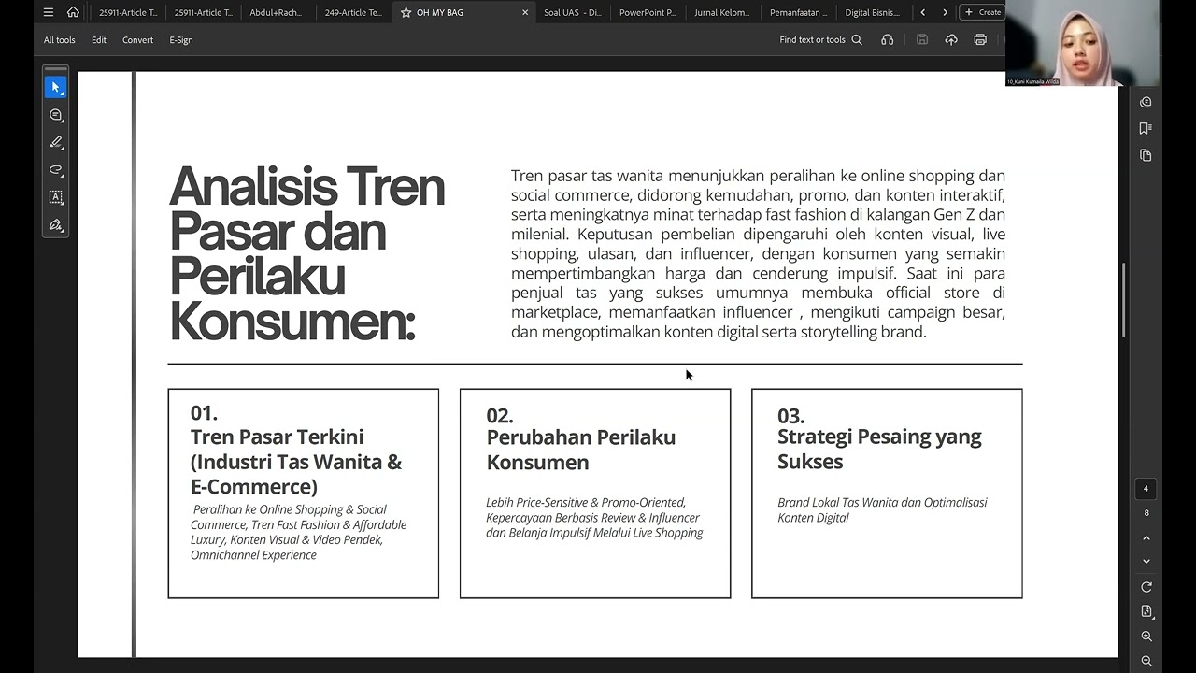
Task: Zoom in on the document
Action: click(1146, 637)
